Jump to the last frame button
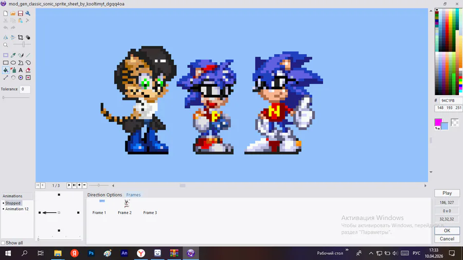This screenshot has height=260, width=463. tap(74, 185)
